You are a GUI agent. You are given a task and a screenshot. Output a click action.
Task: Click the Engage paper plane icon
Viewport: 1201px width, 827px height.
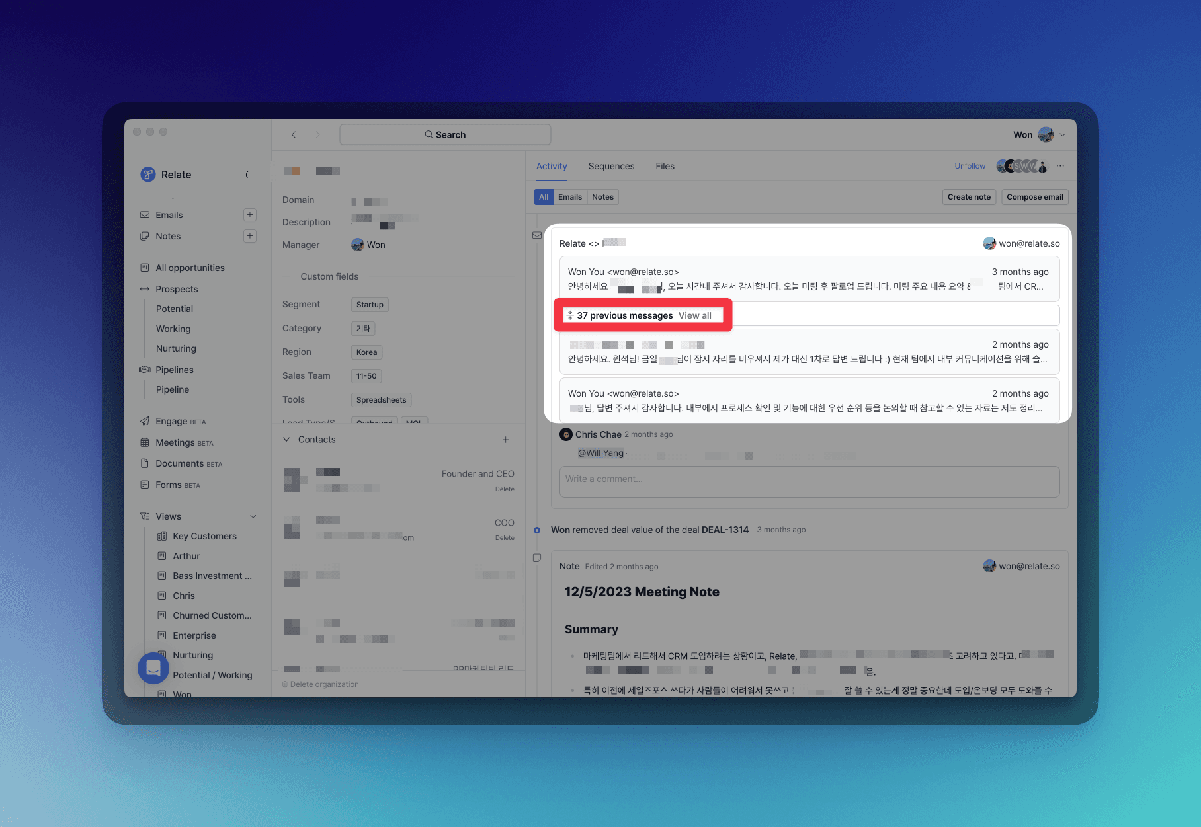coord(145,421)
